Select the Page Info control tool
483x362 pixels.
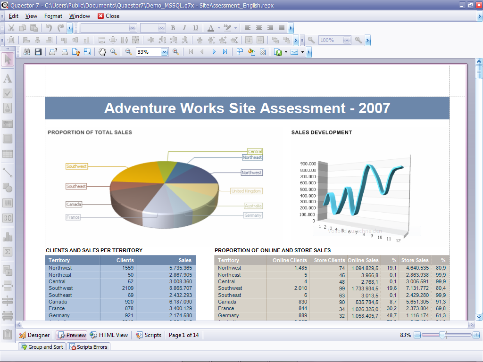pyautogui.click(x=8, y=271)
